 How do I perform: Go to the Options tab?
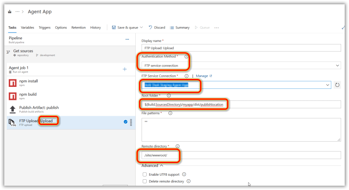[x=61, y=27]
